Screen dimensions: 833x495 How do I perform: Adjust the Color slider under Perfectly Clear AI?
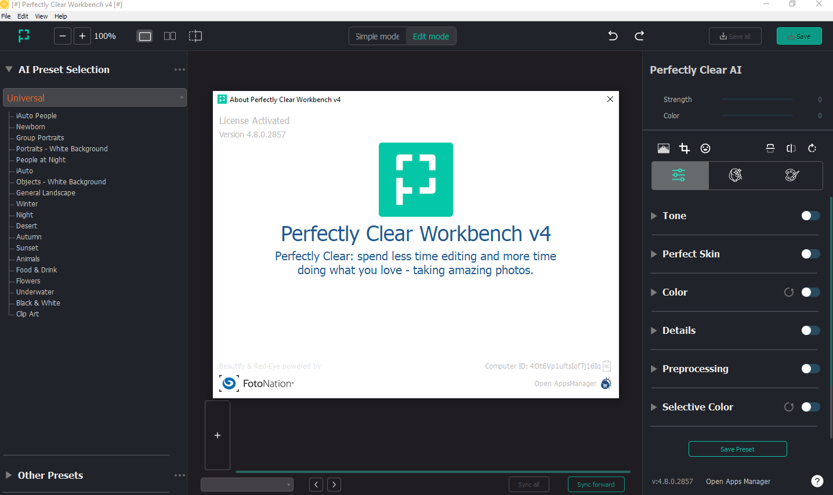[758, 115]
